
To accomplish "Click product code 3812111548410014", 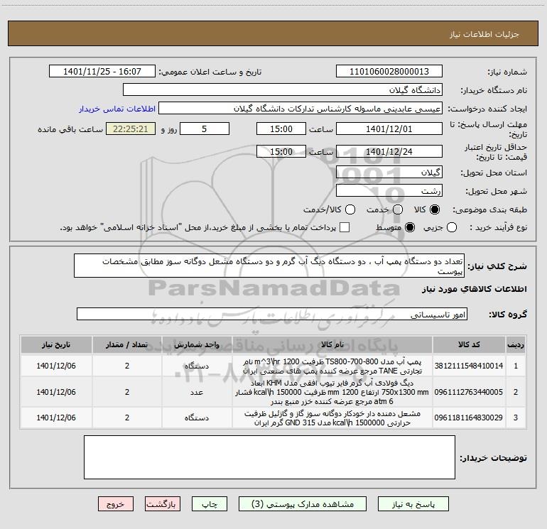I will pos(469,366).
